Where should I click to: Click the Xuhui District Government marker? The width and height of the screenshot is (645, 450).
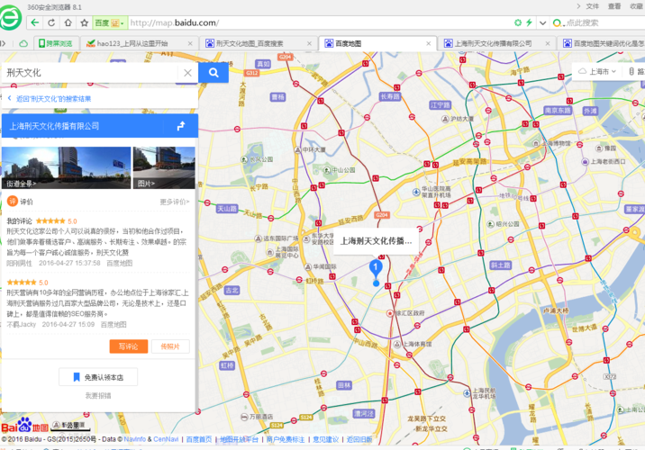coord(389,313)
